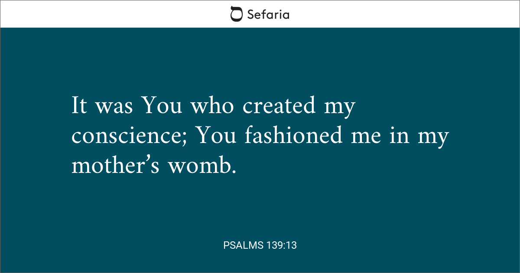The height and width of the screenshot is (273, 520).
Task: Click the Sefaria logo icon
Action: 236,14
